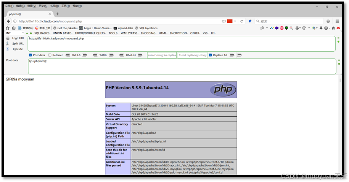The height and width of the screenshot is (182, 349).
Task: Click the 0xHEX encode right arrow
Action: point(85,55)
